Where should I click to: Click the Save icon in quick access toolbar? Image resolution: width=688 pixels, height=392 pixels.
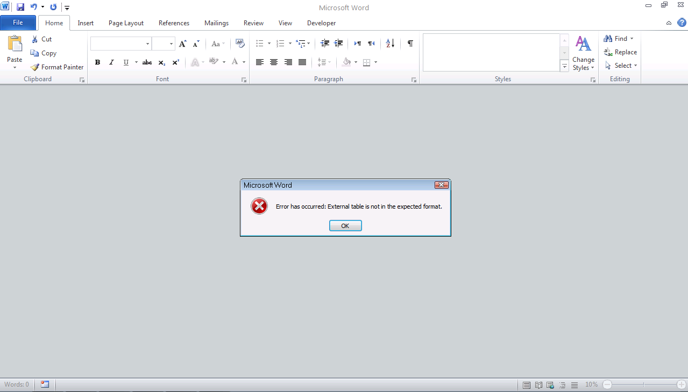(x=20, y=8)
